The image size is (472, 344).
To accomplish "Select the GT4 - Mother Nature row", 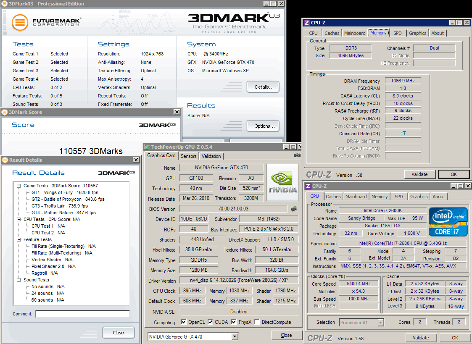I will pos(63,213).
